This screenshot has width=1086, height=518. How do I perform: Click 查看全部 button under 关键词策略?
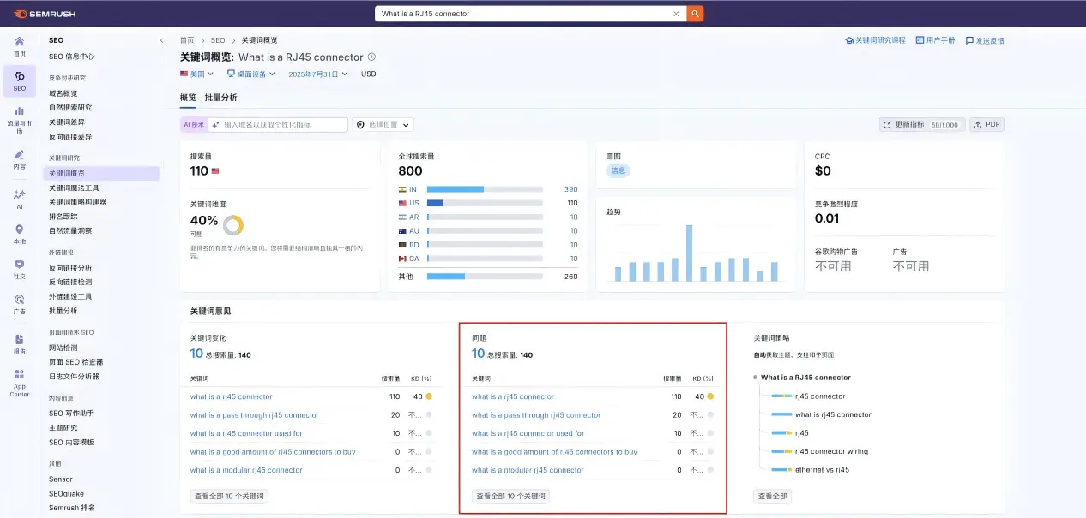(x=772, y=497)
